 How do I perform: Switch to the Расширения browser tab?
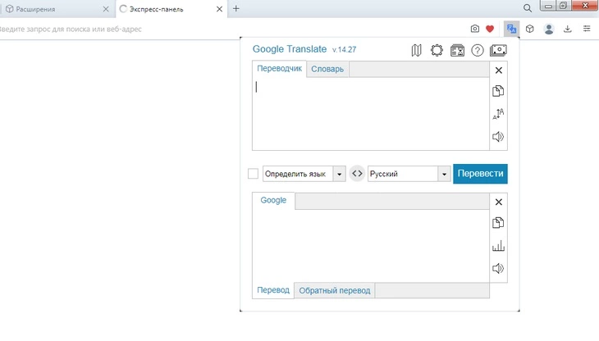tap(56, 9)
